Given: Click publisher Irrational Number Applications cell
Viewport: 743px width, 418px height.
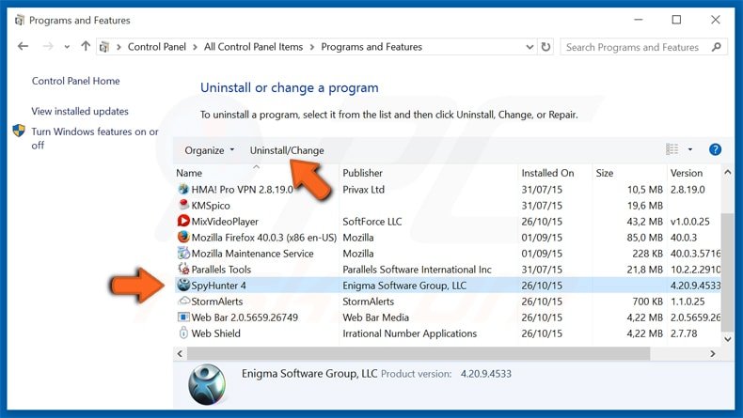Looking at the screenshot, I should pyautogui.click(x=409, y=333).
